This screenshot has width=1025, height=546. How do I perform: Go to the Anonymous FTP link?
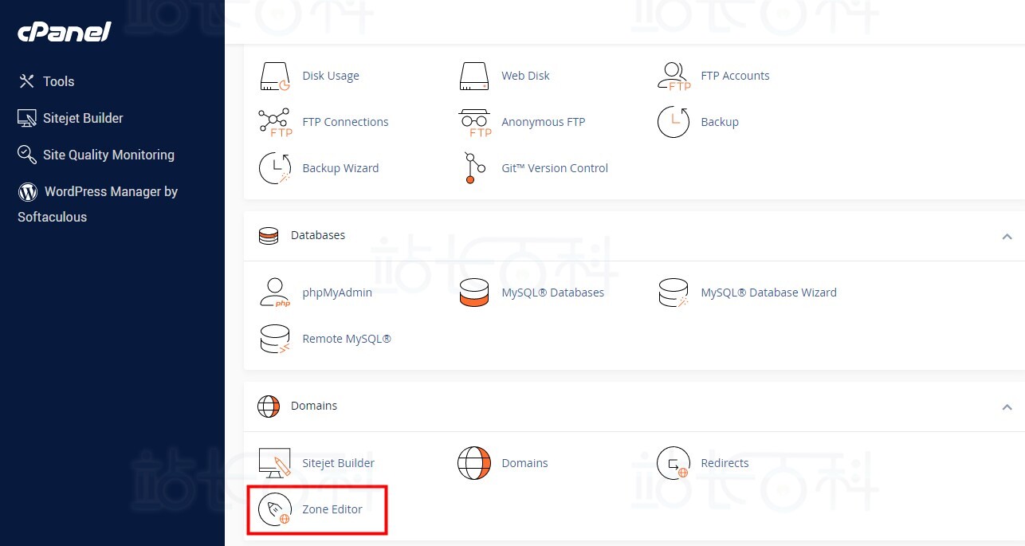(x=543, y=122)
